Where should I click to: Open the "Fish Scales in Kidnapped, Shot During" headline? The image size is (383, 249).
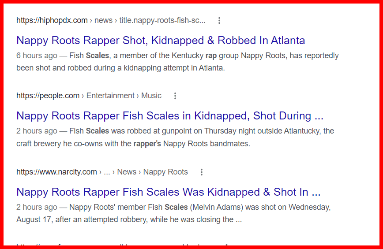pyautogui.click(x=170, y=116)
